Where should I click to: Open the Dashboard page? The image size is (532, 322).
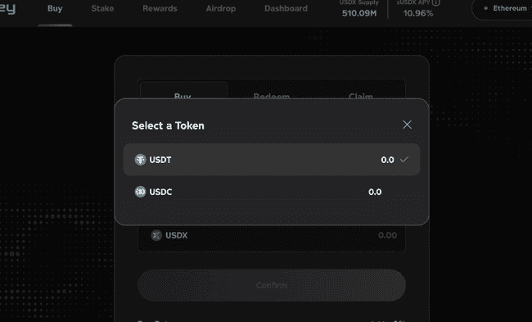[x=286, y=8]
